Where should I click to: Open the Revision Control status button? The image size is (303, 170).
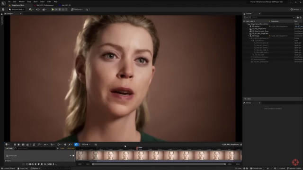click(x=294, y=169)
